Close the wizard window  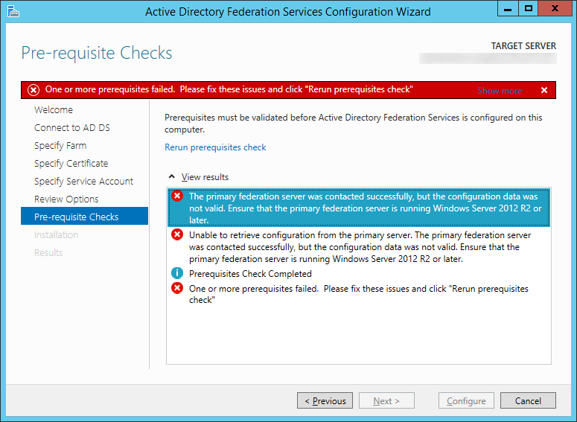point(555,8)
